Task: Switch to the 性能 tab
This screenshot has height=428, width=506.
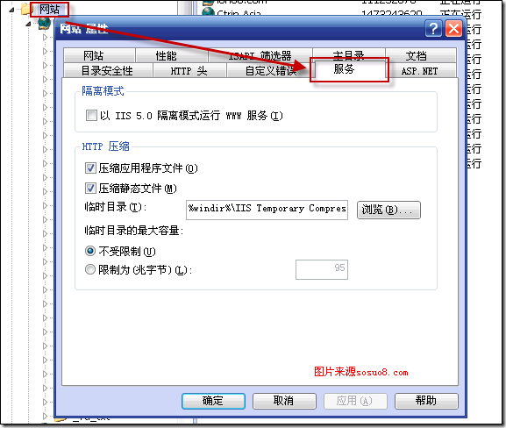Action: click(x=167, y=55)
